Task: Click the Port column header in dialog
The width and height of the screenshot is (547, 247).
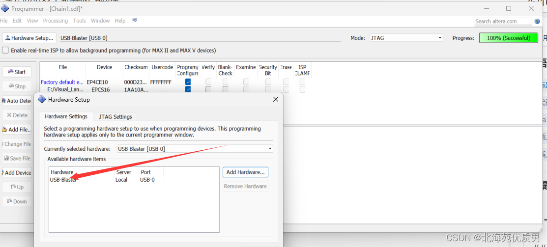Action: (x=146, y=172)
